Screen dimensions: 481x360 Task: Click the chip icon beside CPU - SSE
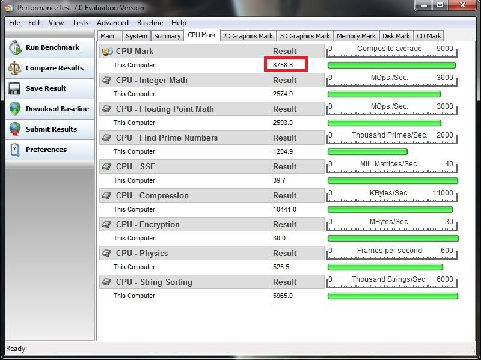click(x=106, y=166)
